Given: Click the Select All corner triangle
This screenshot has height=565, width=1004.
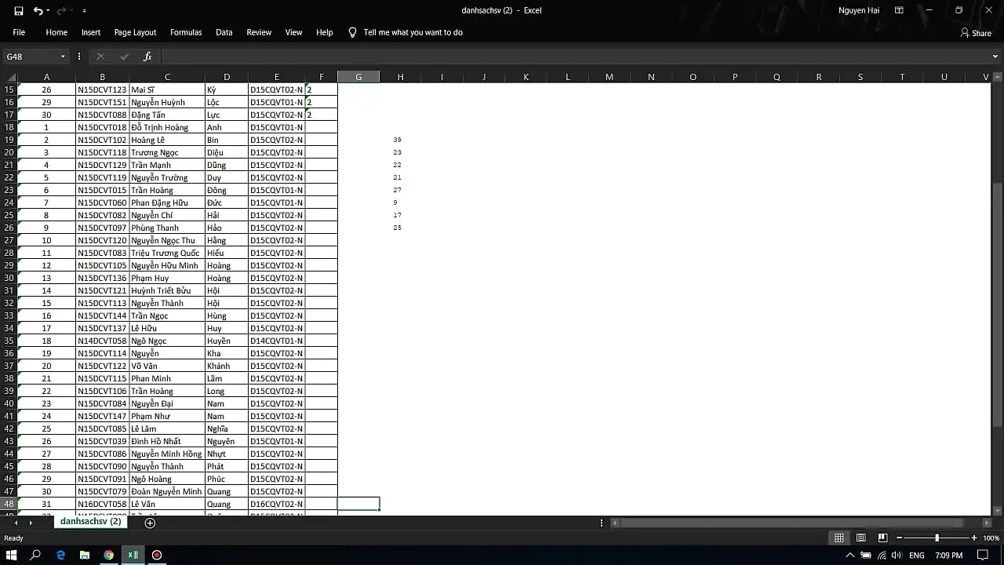Looking at the screenshot, I should point(12,77).
